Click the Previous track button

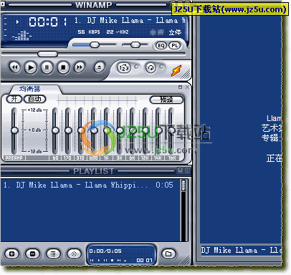click(15, 67)
